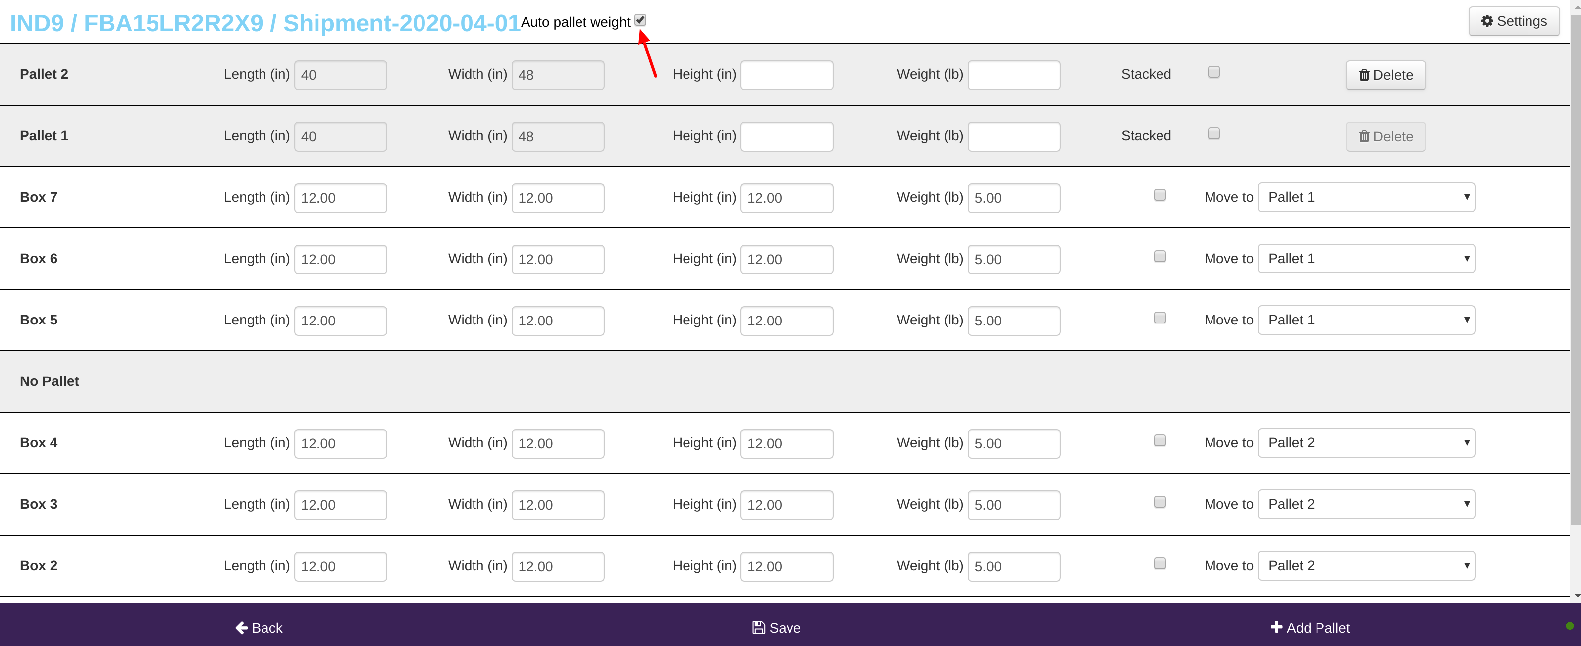Select the No Pallet section header
1581x646 pixels.
[49, 381]
